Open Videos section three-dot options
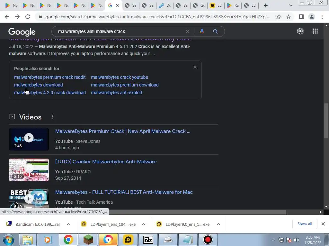 tap(53, 117)
